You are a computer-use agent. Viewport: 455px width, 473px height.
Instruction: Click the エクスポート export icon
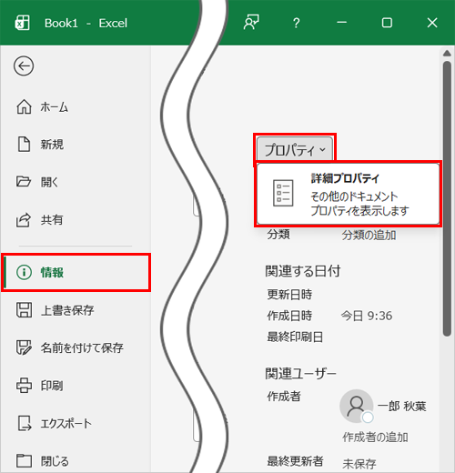click(x=24, y=423)
